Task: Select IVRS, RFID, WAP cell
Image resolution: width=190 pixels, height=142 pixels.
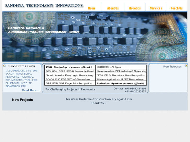Action: coord(70,83)
